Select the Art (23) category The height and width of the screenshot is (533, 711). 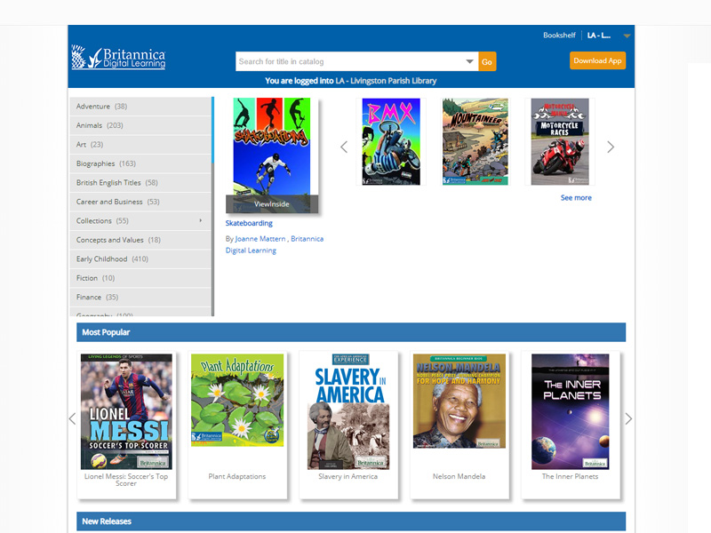click(140, 144)
